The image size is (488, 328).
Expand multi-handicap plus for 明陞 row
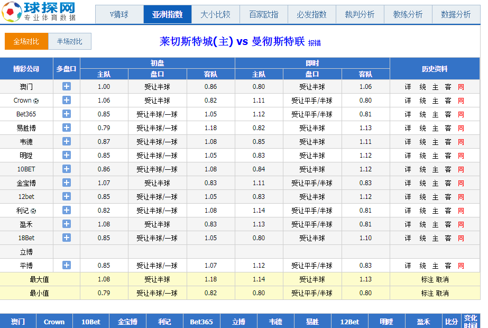click(66, 155)
